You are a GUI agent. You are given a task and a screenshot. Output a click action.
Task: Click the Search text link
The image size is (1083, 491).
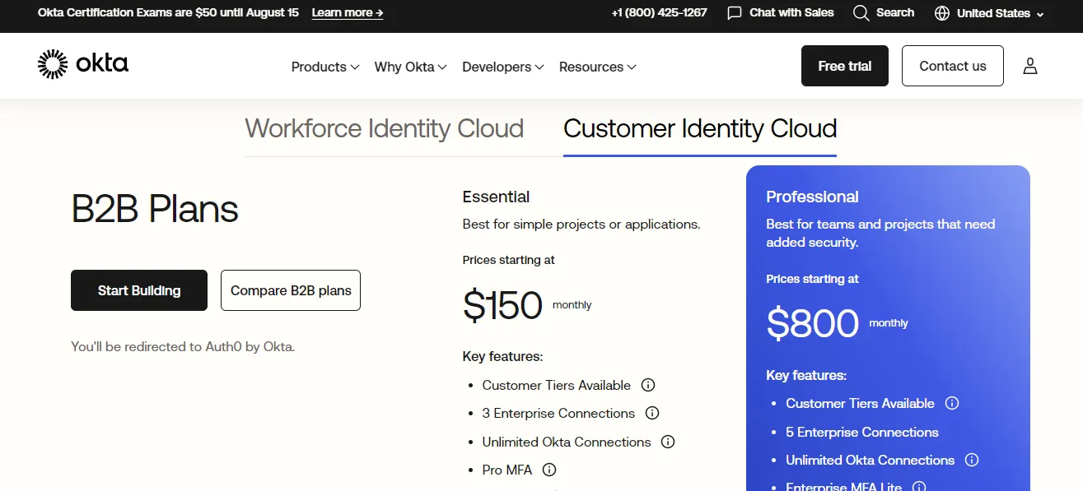click(895, 13)
